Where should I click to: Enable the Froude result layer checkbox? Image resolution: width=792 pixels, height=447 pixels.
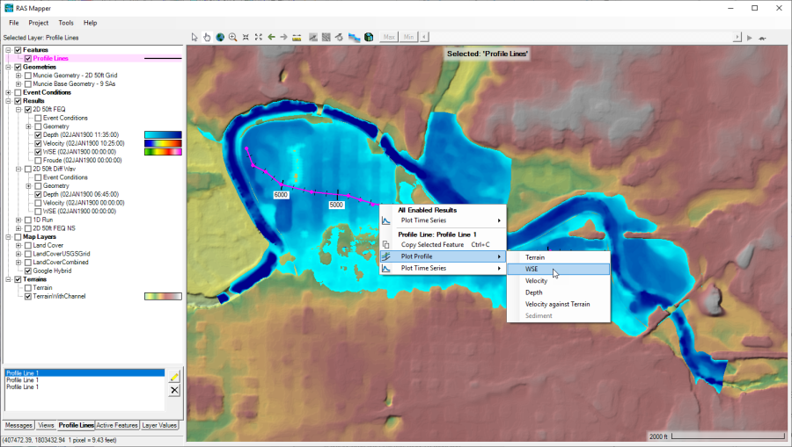[x=38, y=160]
